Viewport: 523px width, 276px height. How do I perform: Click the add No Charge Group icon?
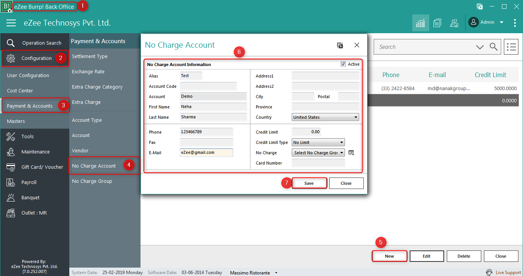click(351, 153)
